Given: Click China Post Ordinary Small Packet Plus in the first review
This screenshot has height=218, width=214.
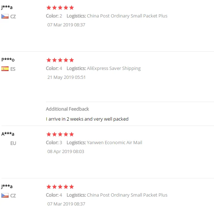Looking at the screenshot, I should [127, 16].
